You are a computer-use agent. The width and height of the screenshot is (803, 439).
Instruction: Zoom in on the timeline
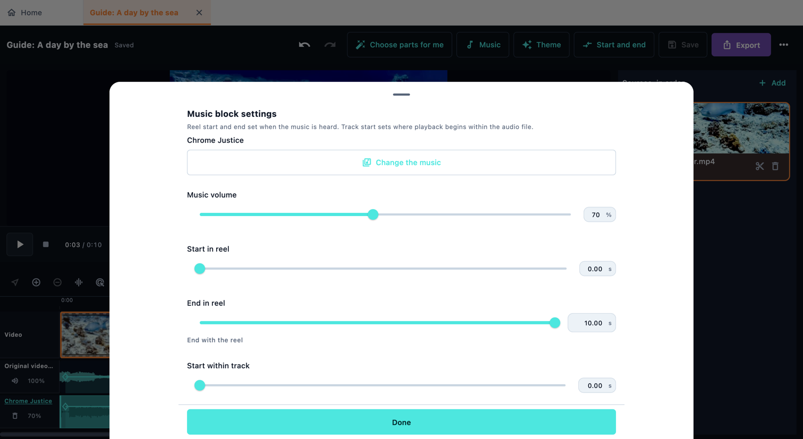(36, 282)
